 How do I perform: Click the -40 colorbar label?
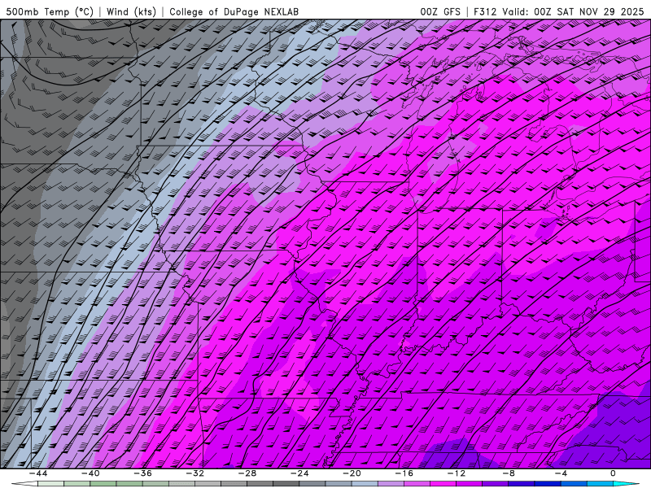[x=90, y=473]
